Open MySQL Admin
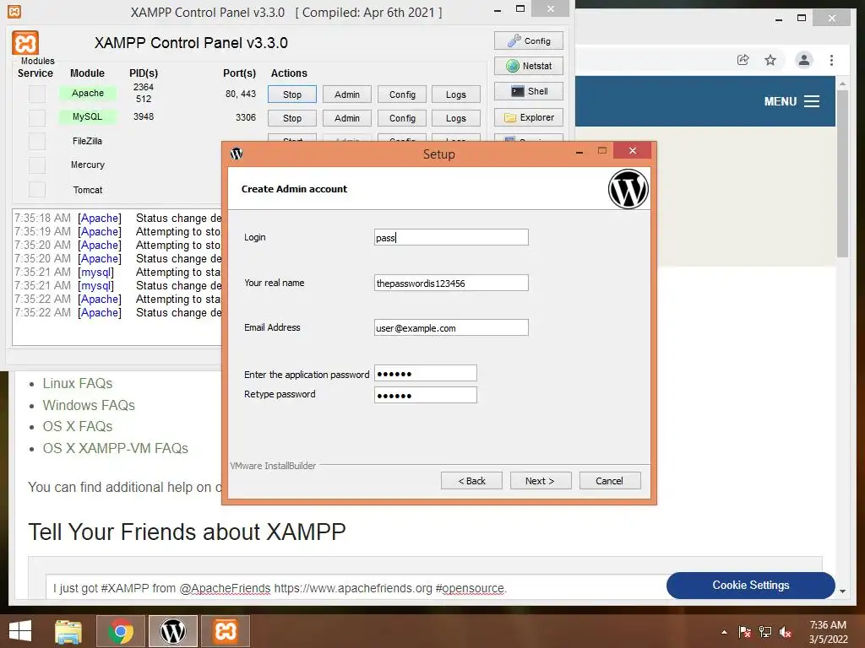 pyautogui.click(x=347, y=118)
